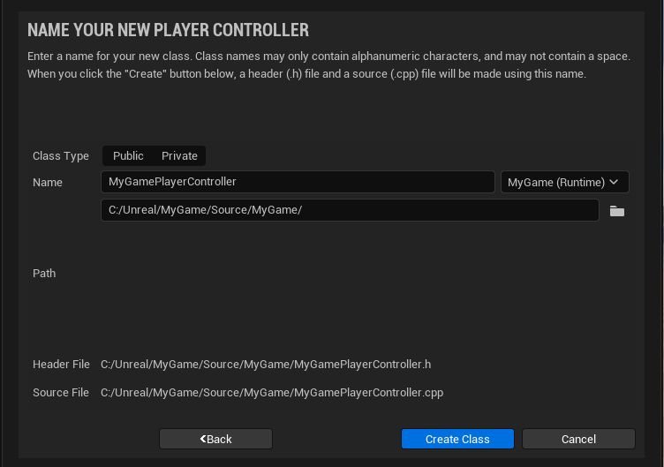
Task: Click the Name Your New Player Controller heading
Action: [x=168, y=30]
